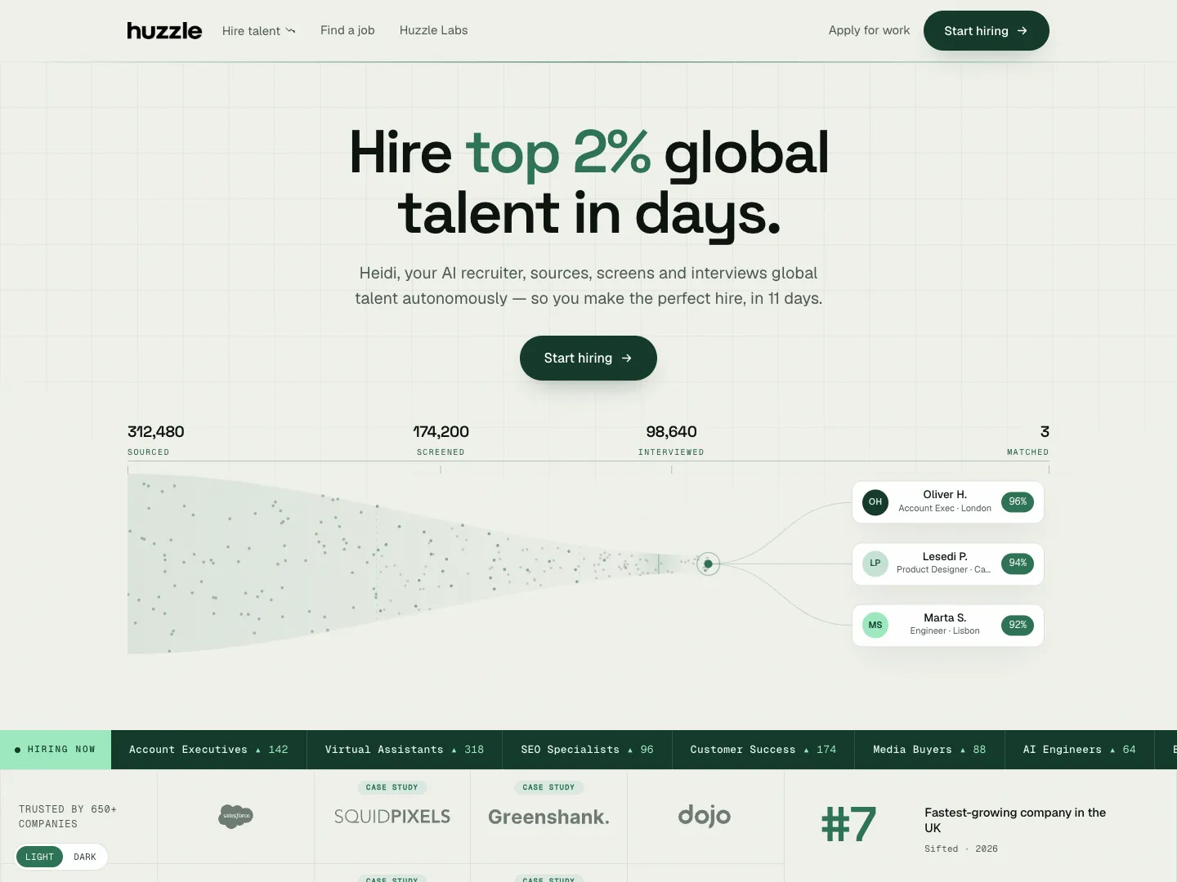This screenshot has height=882, width=1177.
Task: Click the hero Start hiring button
Action: (588, 358)
